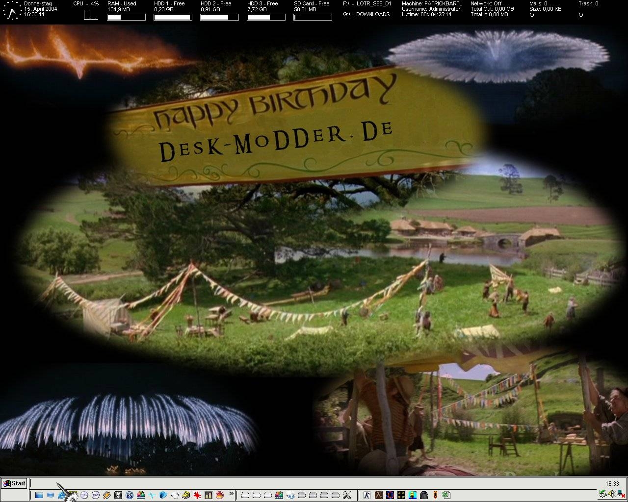Click the crosshair game icon
The image size is (628, 502).
[x=401, y=495]
